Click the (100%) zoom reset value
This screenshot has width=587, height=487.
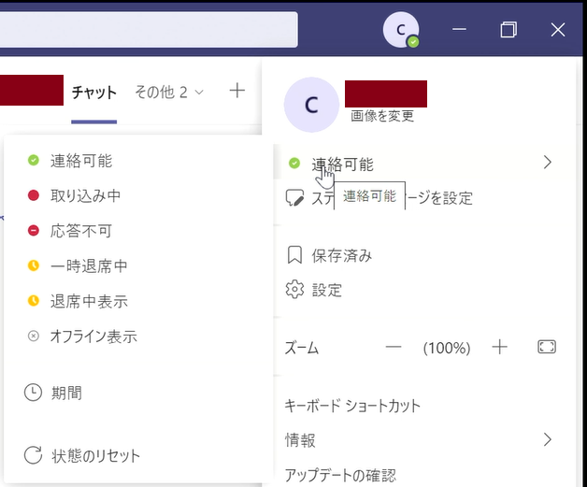pyautogui.click(x=447, y=348)
